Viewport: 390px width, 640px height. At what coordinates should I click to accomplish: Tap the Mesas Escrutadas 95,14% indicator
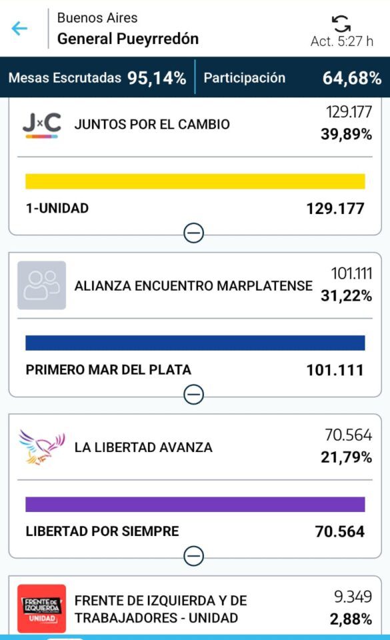(97, 77)
